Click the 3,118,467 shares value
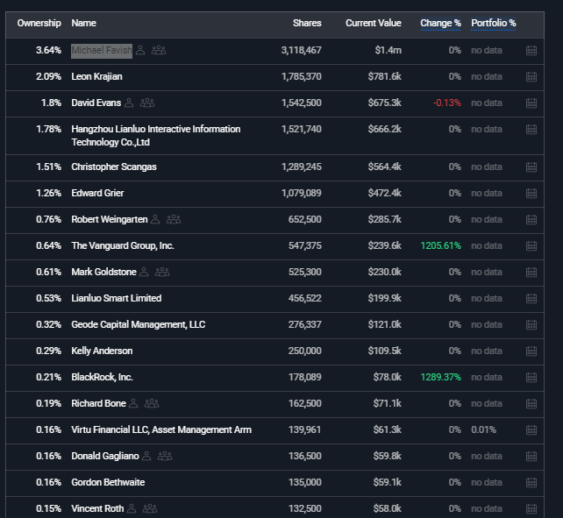Image resolution: width=563 pixels, height=518 pixels. (302, 51)
